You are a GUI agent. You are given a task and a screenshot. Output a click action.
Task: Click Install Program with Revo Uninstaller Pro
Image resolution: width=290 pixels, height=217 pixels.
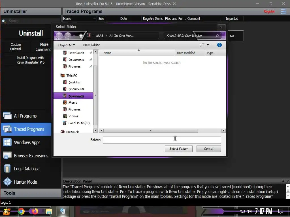pyautogui.click(x=30, y=60)
